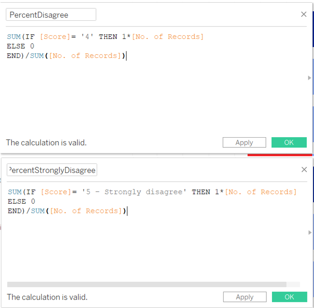Close the PercentDisagree calculation dialog
Image resolution: width=314 pixels, height=308 pixels.
[303, 14]
